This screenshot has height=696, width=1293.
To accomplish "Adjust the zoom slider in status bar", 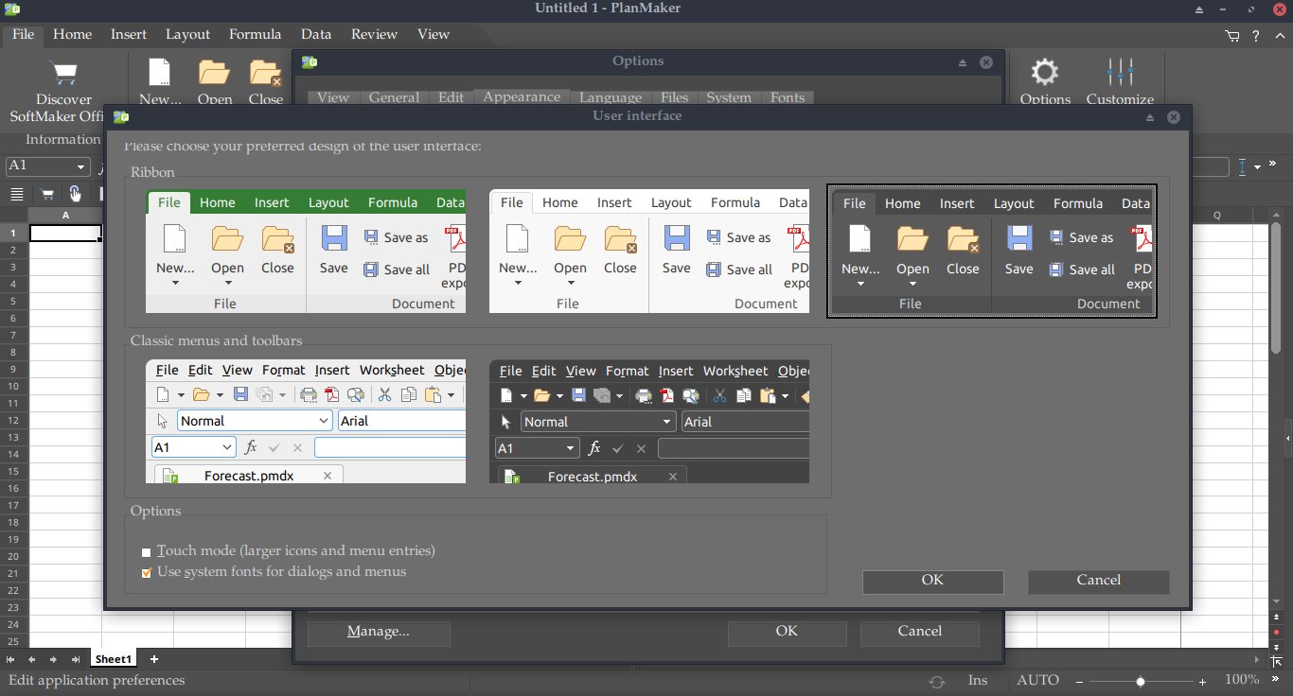I will point(1141,681).
